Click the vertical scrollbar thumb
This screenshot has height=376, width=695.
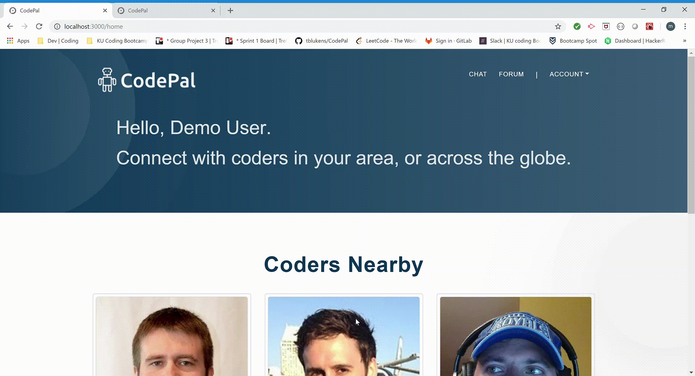(x=691, y=135)
